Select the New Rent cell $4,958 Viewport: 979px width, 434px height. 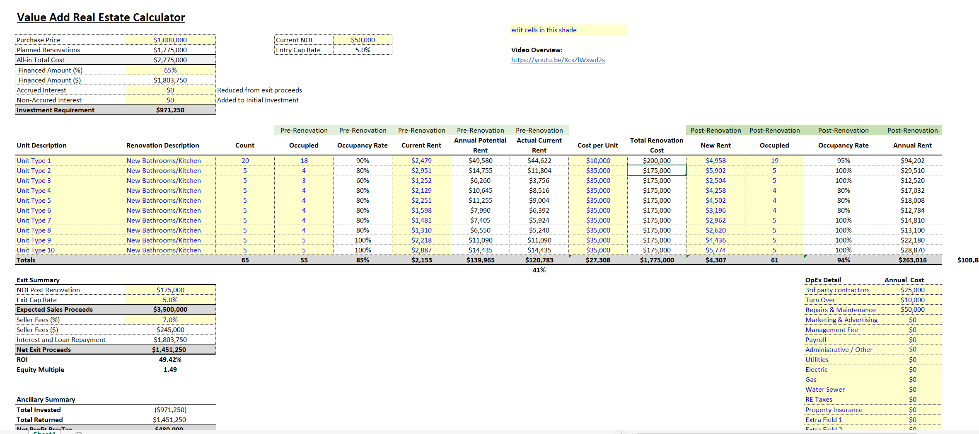point(716,160)
